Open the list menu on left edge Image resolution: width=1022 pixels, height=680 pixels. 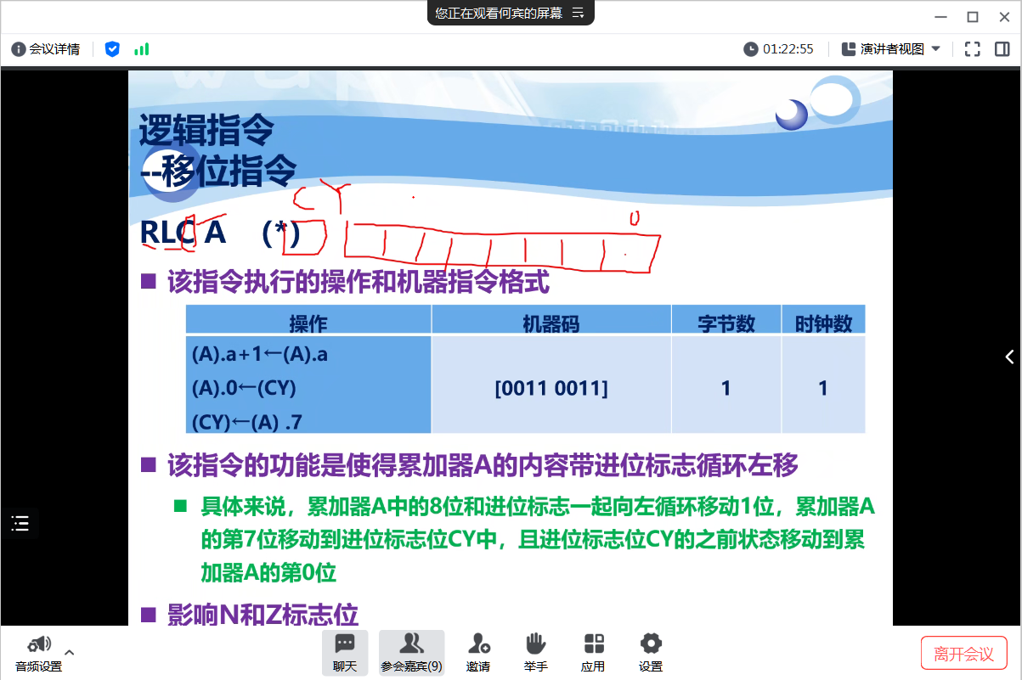(x=20, y=524)
